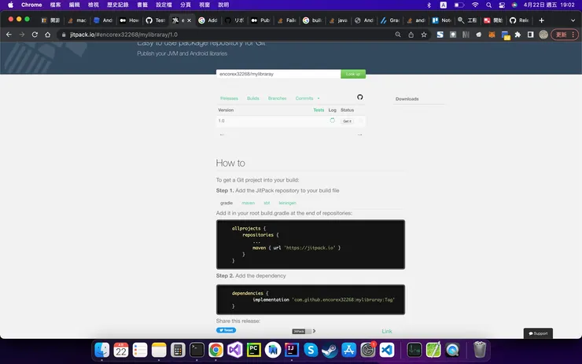Screen dimensions: 582x364
Task: Click the zoom magnifier in the address bar
Action: pyautogui.click(x=398, y=35)
